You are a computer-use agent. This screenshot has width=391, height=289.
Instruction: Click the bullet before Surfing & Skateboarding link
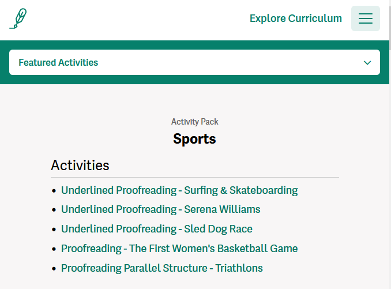click(54, 191)
